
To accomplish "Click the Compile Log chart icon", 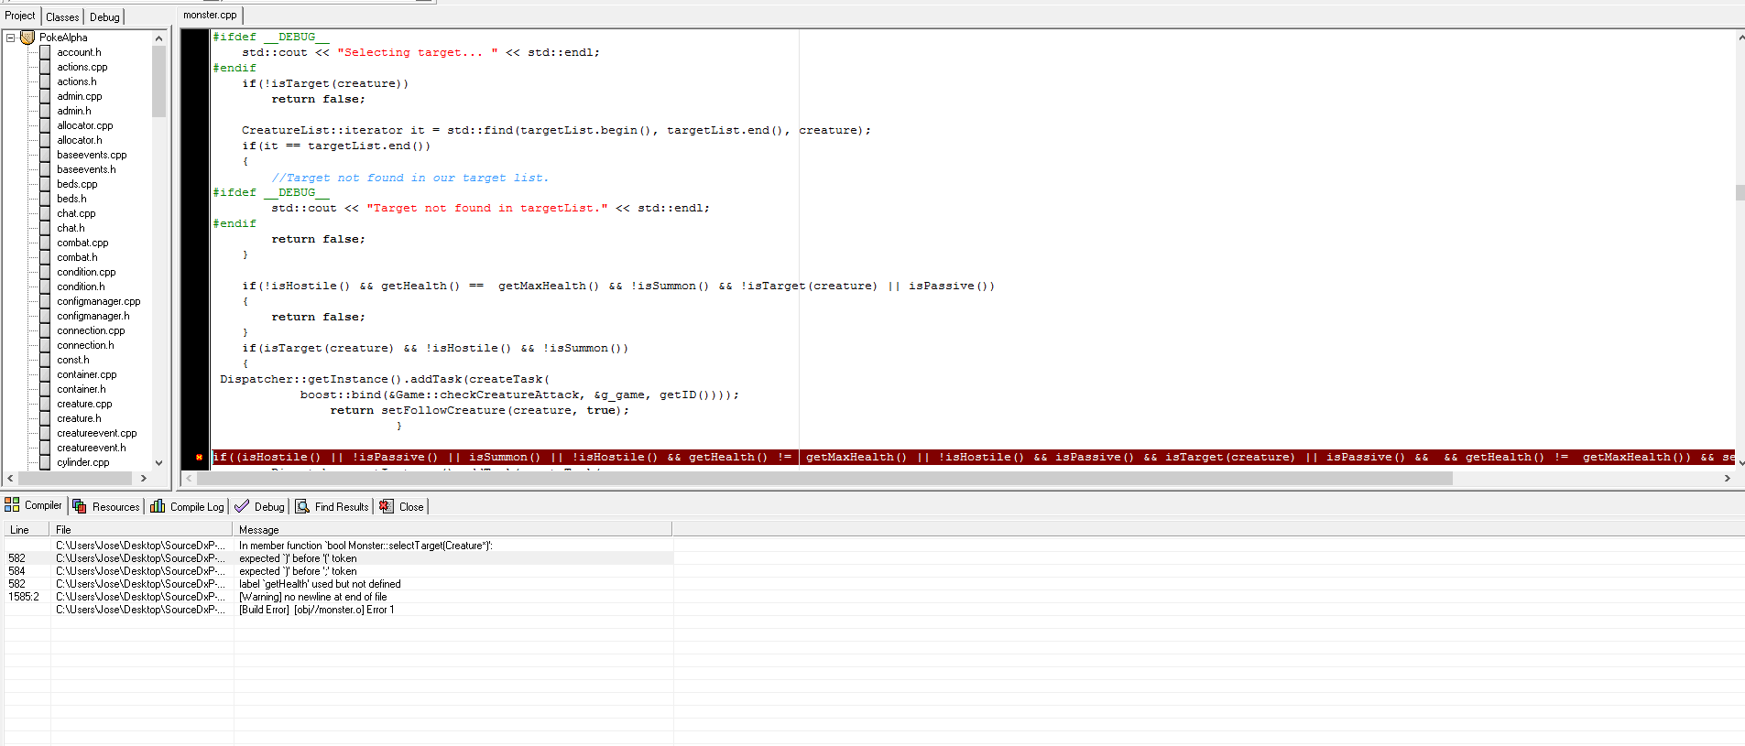I will tap(158, 506).
